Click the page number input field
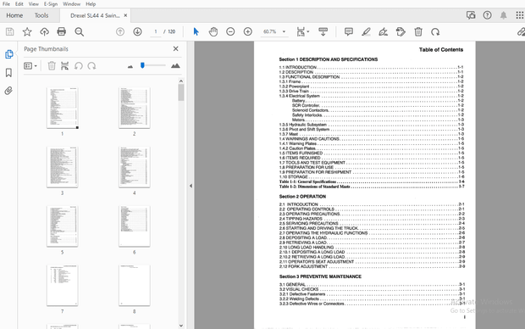The height and width of the screenshot is (329, 525). [155, 32]
